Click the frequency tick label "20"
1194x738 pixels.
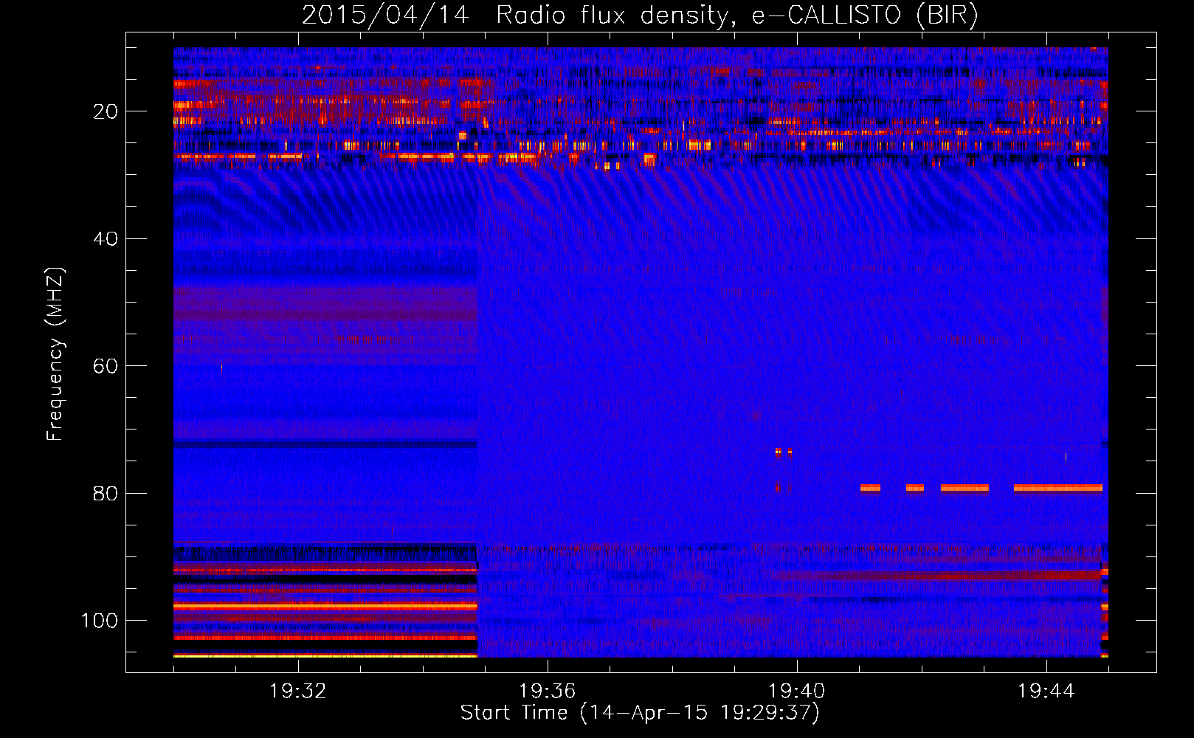[106, 111]
